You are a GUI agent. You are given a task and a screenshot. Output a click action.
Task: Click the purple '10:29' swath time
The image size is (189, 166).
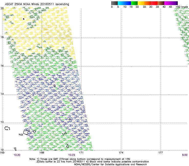coord(72,155)
